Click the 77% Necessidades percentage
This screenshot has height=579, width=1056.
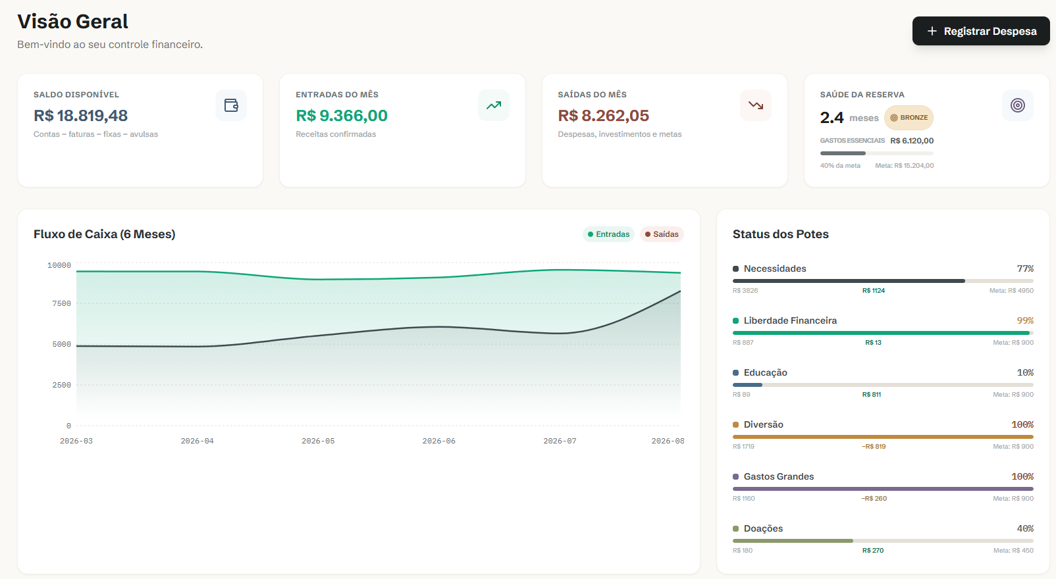point(1025,268)
